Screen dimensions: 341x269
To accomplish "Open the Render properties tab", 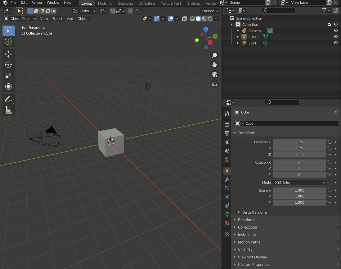I will pyautogui.click(x=227, y=124).
